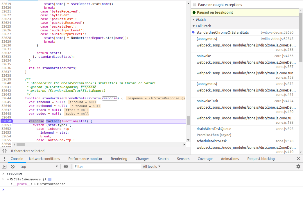Image resolution: width=303 pixels, height=201 pixels.
Task: Click 'case inbound-rtp' code line
Action: point(55,129)
